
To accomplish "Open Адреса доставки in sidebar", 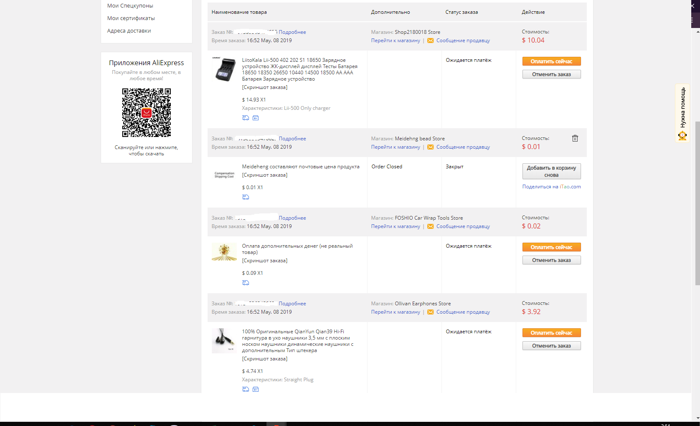I will pyautogui.click(x=129, y=31).
